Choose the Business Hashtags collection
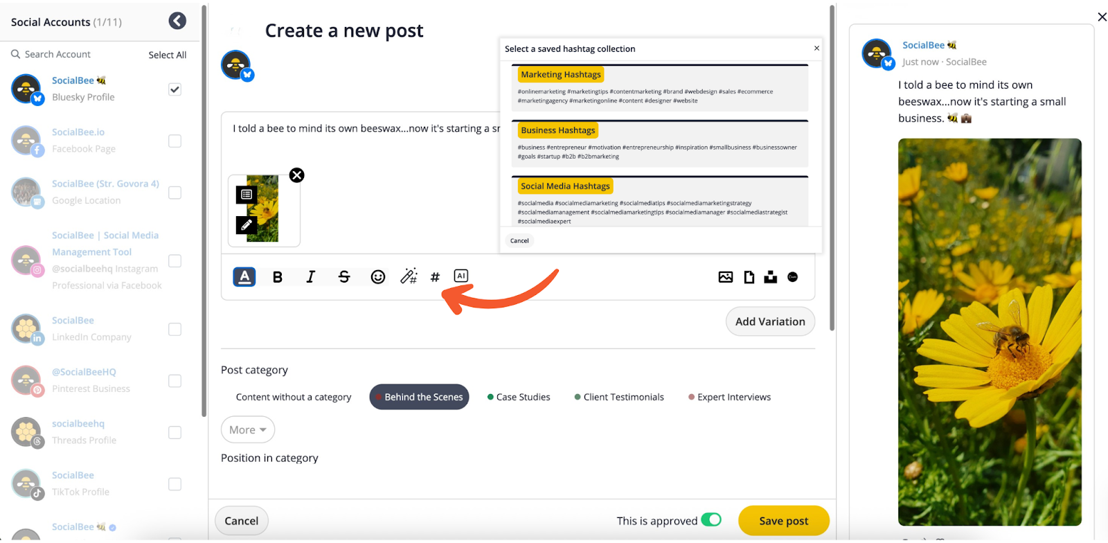Viewport: 1108px width, 543px height. pos(557,130)
